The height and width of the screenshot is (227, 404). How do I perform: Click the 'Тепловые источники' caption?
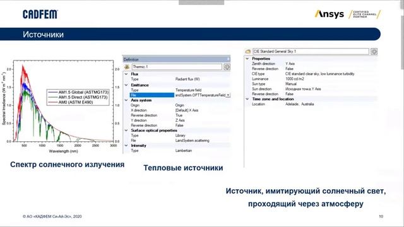coord(183,168)
